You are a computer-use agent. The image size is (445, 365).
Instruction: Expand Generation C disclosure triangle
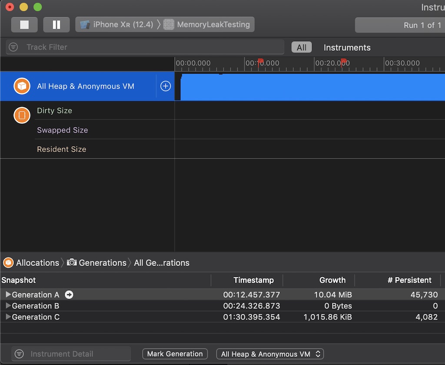[8, 317]
